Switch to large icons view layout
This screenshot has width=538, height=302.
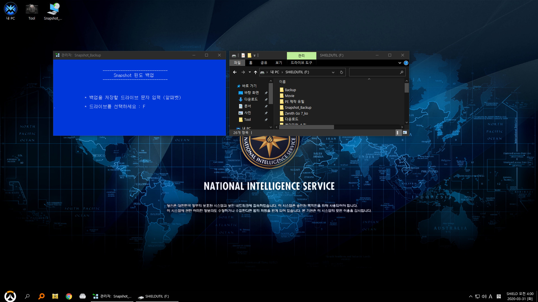(x=405, y=133)
